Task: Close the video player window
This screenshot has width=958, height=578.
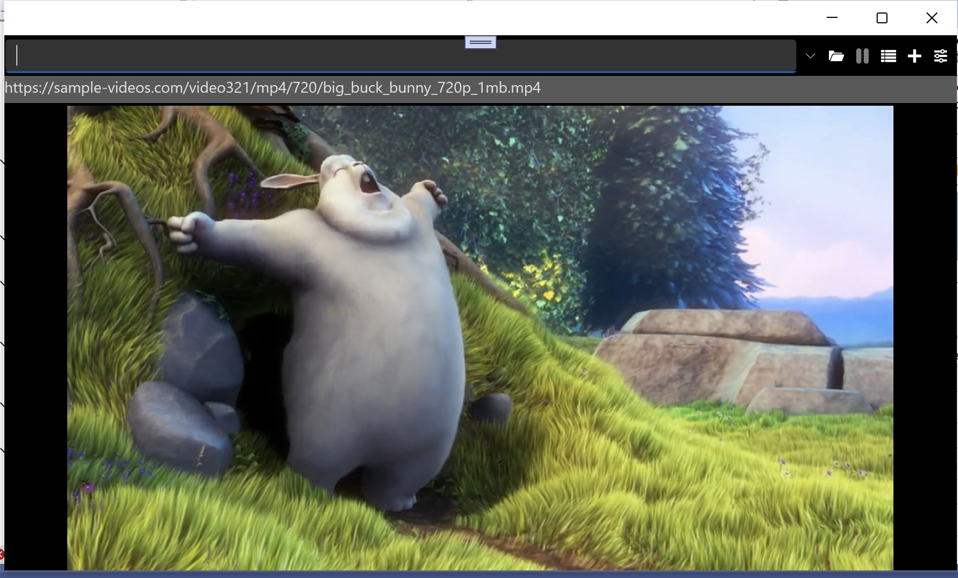Action: pyautogui.click(x=932, y=18)
